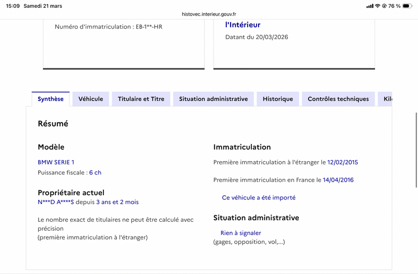This screenshot has width=418, height=274.
Task: Click the "Rien à signaler" status
Action: click(240, 233)
